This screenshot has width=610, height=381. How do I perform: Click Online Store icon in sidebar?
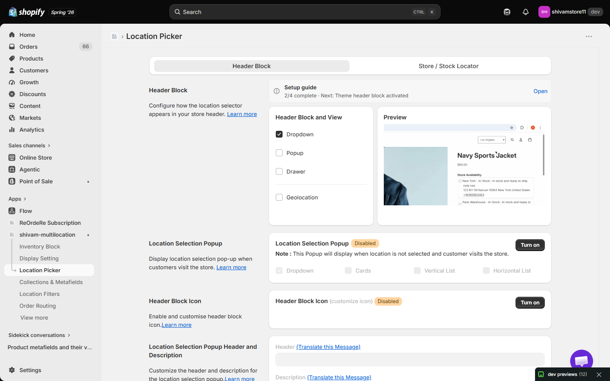coord(12,157)
